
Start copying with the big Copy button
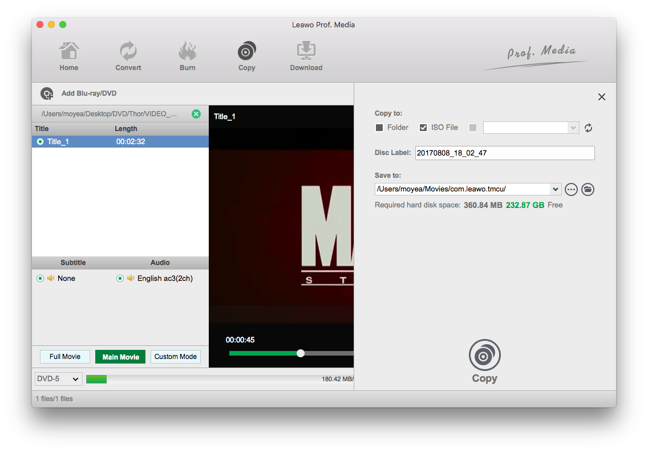pyautogui.click(x=484, y=361)
